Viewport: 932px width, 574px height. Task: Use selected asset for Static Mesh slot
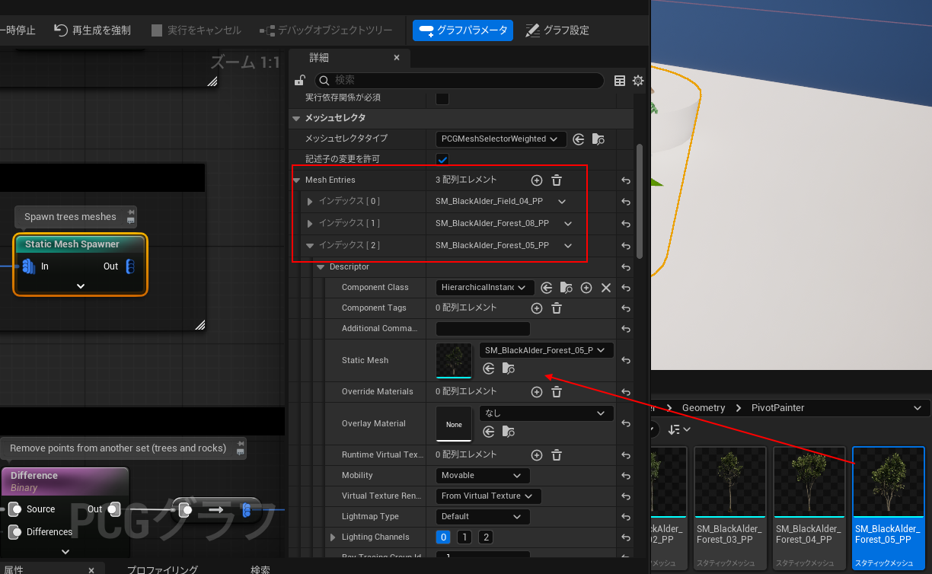(x=489, y=368)
